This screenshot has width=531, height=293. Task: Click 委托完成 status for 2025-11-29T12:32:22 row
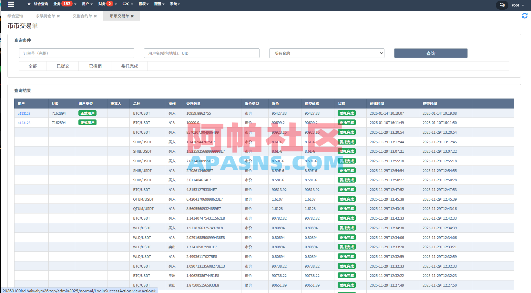347,276
